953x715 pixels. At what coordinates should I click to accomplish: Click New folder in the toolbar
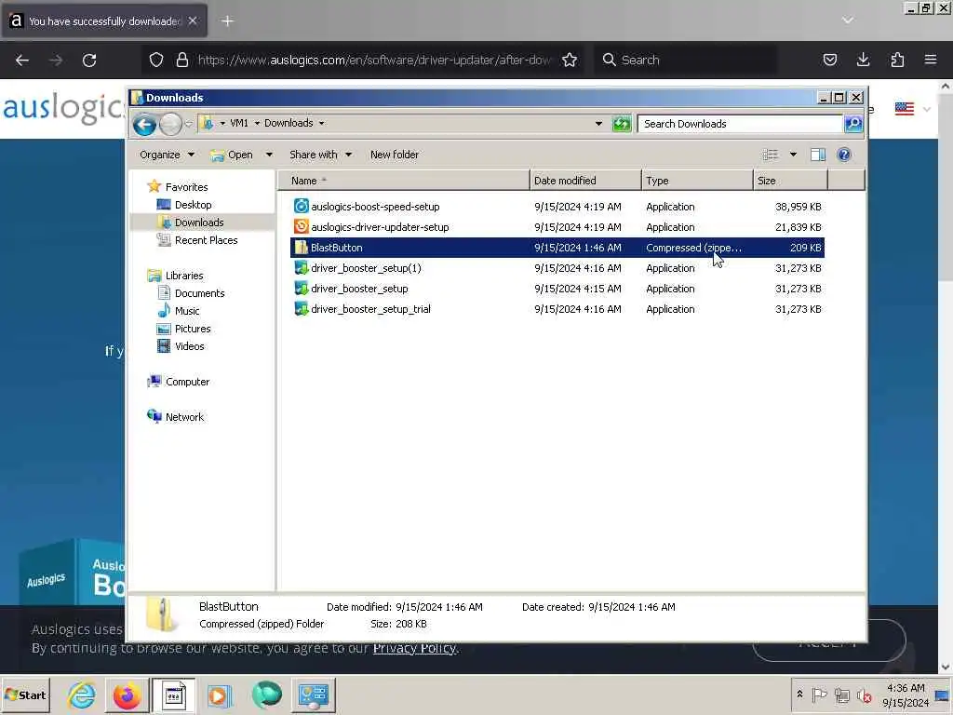[x=395, y=155]
